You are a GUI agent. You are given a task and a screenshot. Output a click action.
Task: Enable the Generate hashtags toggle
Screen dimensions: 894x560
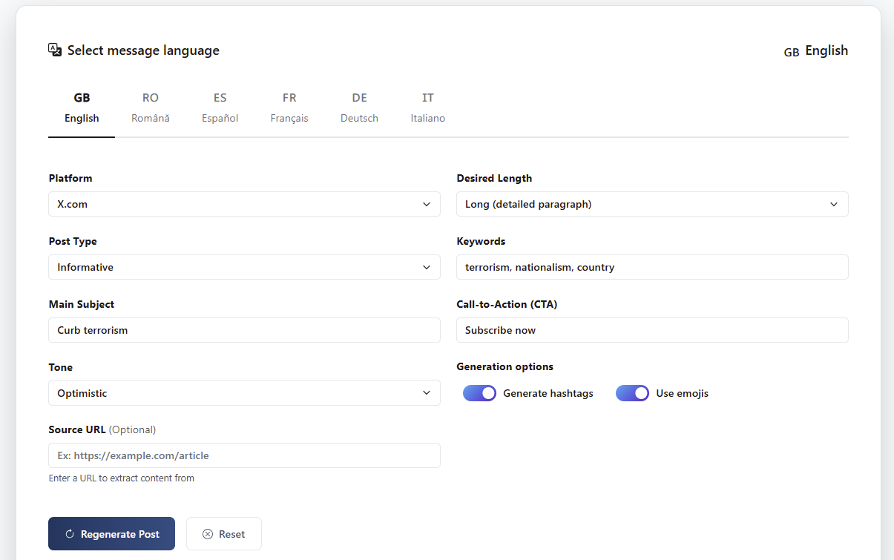click(x=479, y=393)
